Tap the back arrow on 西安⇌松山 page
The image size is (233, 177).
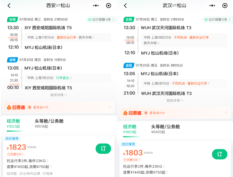[x=9, y=5]
